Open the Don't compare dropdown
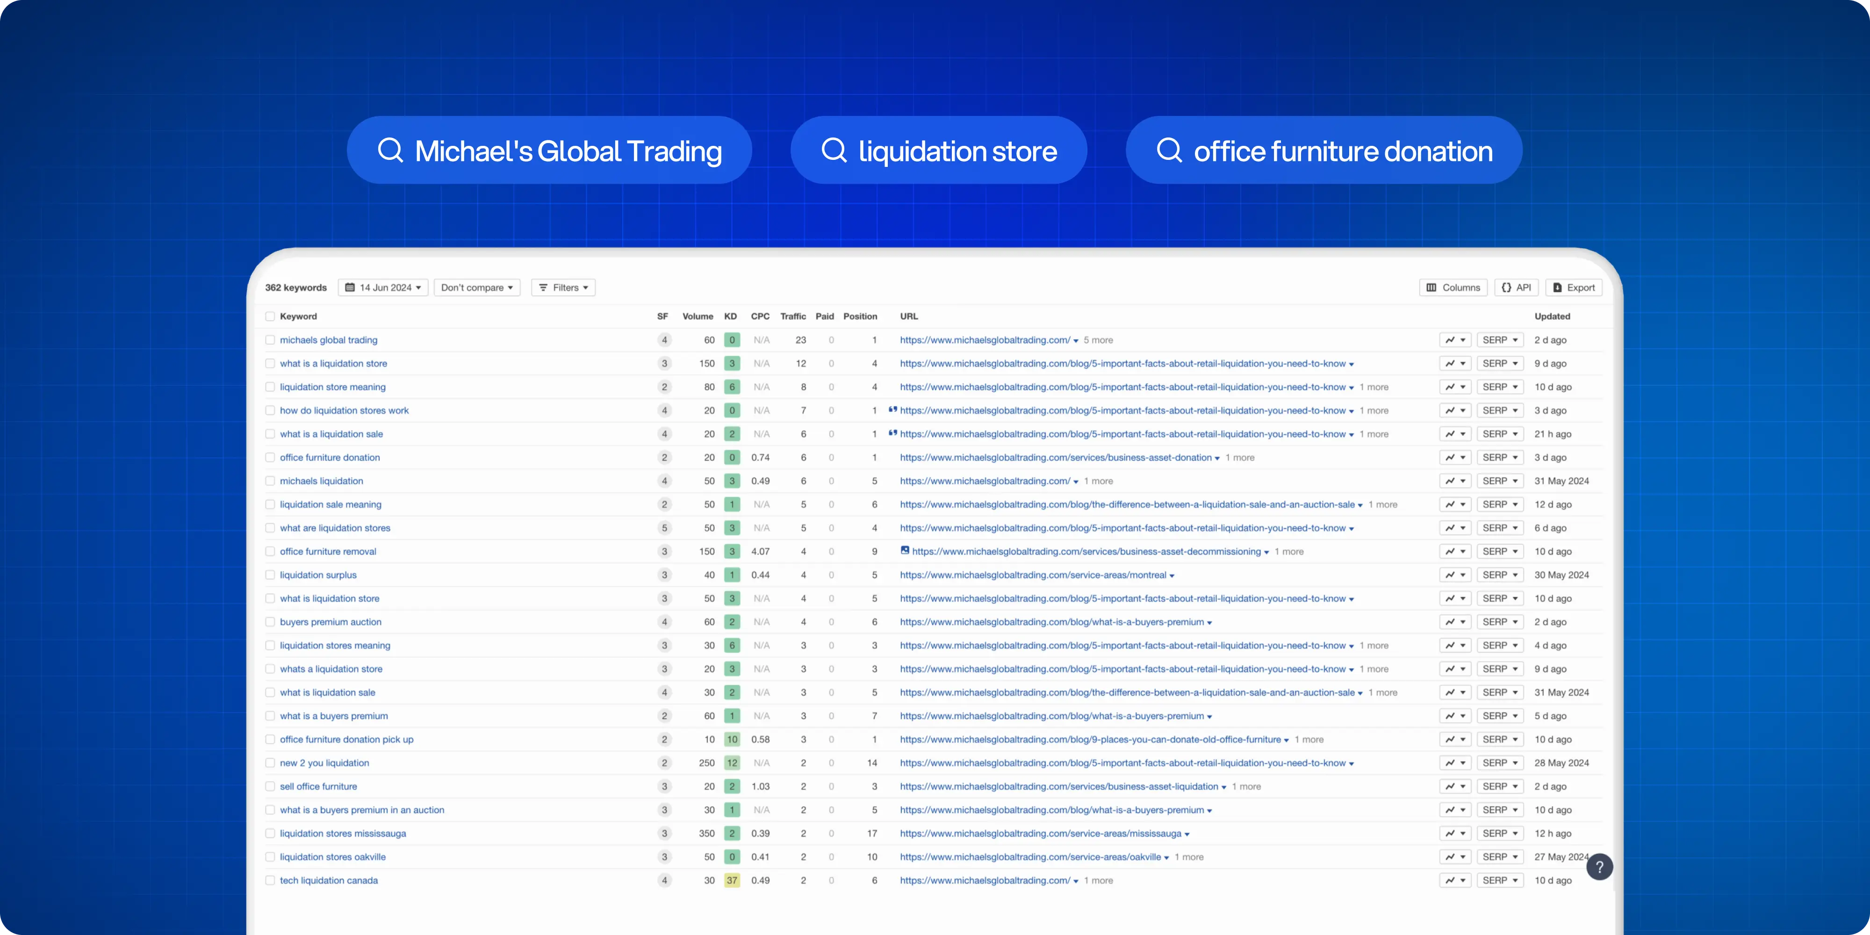1870x935 pixels. (477, 288)
